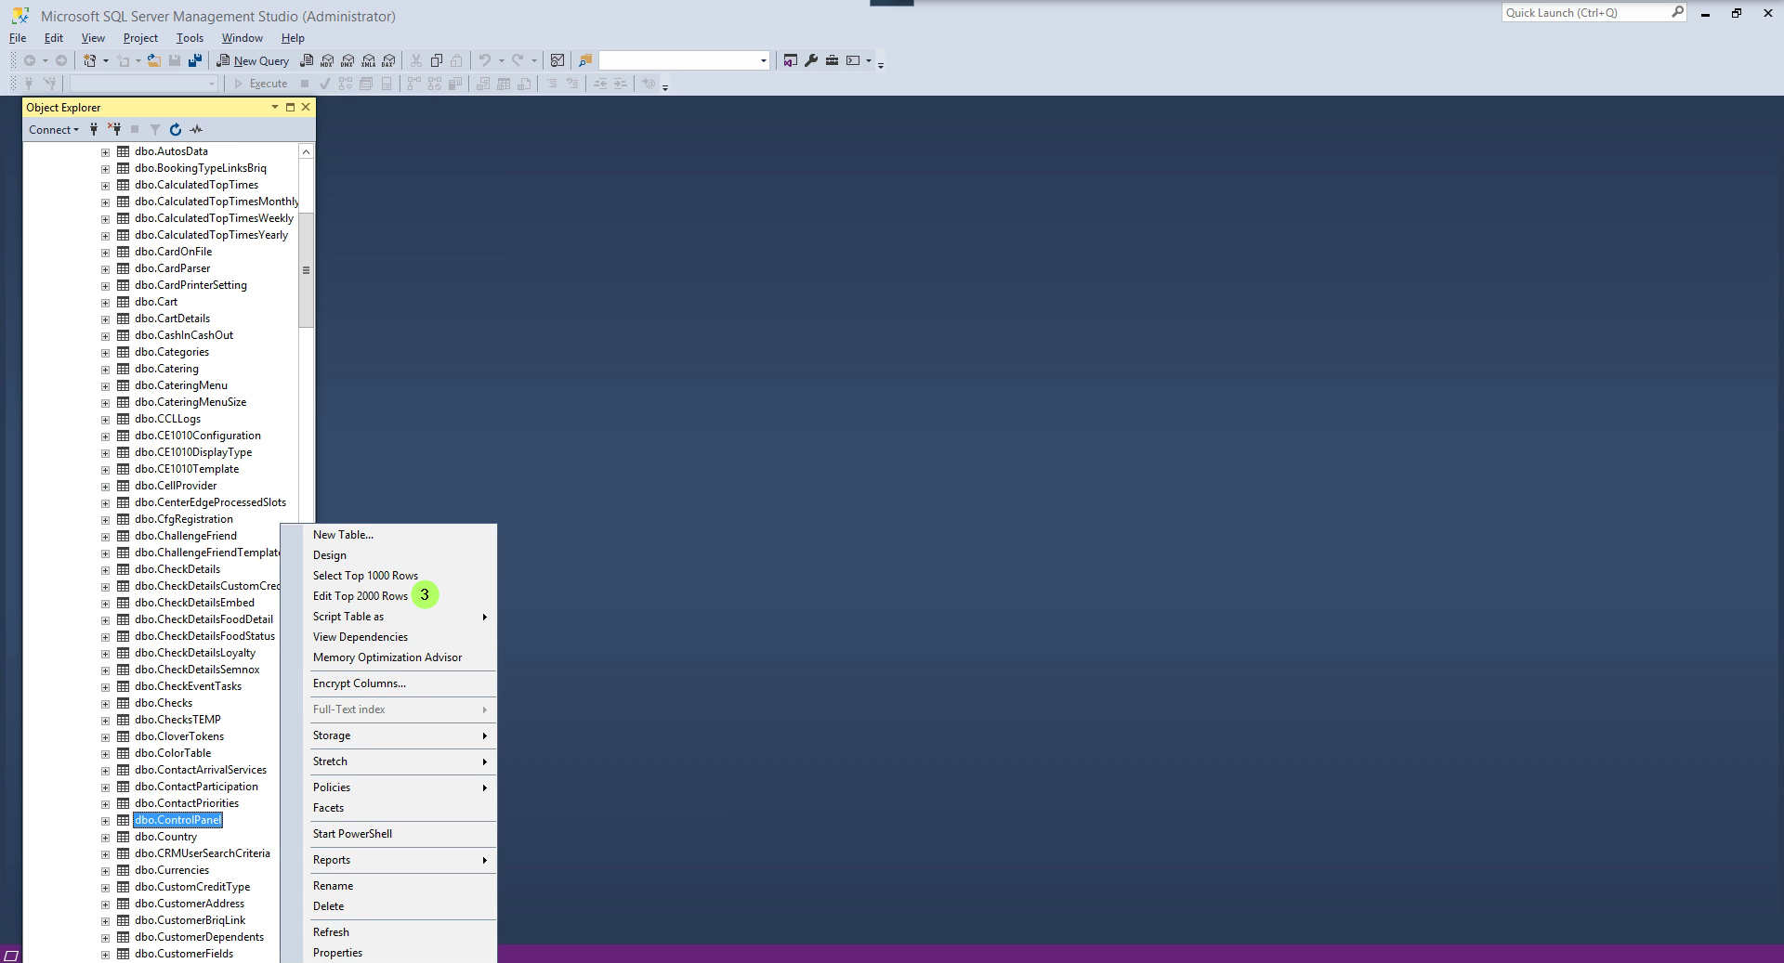Open Object Explorer window position dropdown arrow
Image resolution: width=1784 pixels, height=963 pixels.
click(x=275, y=107)
